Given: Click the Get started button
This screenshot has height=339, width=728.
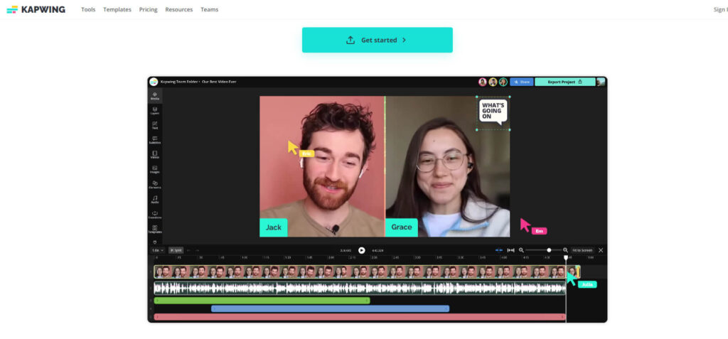Looking at the screenshot, I should pyautogui.click(x=377, y=40).
